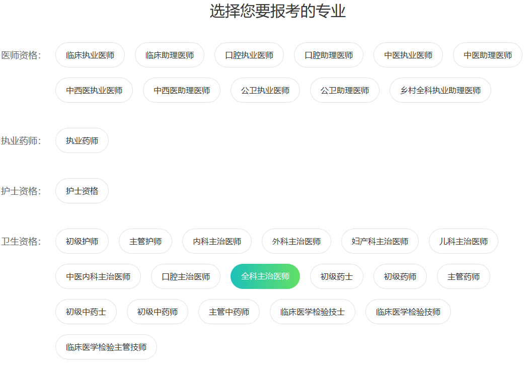Pick 中医执业医师 option

coord(408,55)
